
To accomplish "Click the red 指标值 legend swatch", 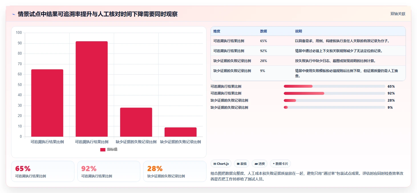I will click(x=103, y=149).
